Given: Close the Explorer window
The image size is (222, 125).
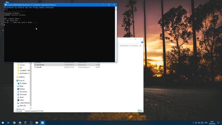Looking at the screenshot, I should pos(141,39).
